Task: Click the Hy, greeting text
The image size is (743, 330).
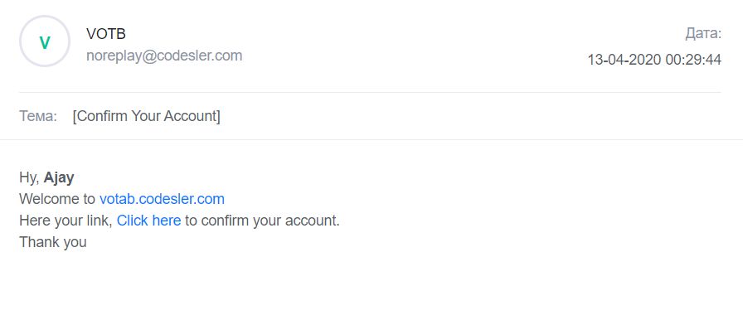Action: [29, 177]
